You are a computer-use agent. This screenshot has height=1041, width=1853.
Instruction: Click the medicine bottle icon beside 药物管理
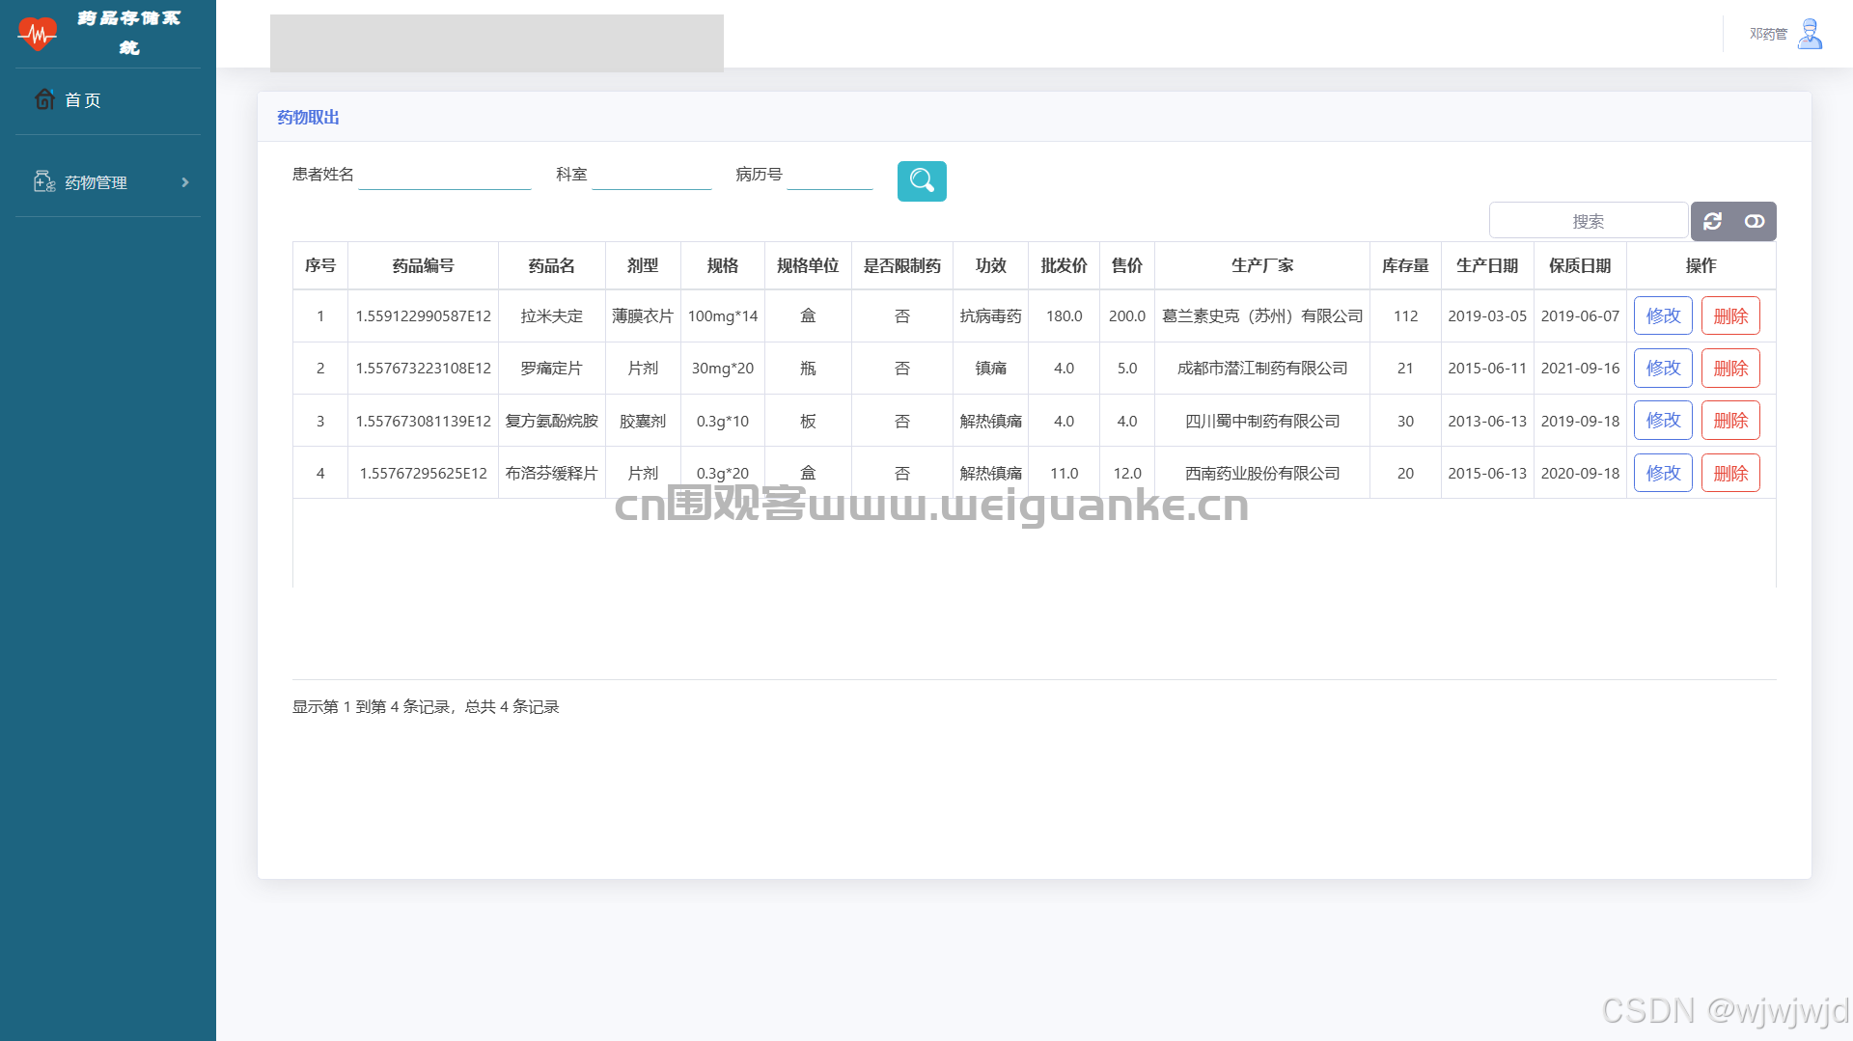44,181
